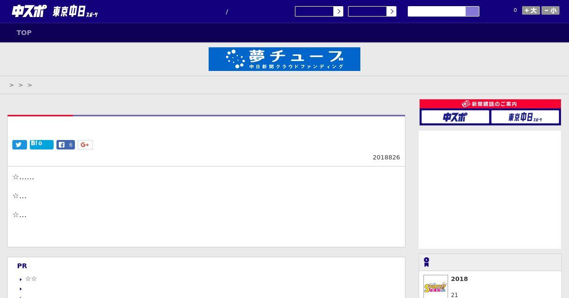Click the article date 2018826
The height and width of the screenshot is (298, 569).
[x=386, y=158]
